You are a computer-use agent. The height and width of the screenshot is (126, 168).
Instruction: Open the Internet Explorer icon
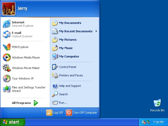7,24
